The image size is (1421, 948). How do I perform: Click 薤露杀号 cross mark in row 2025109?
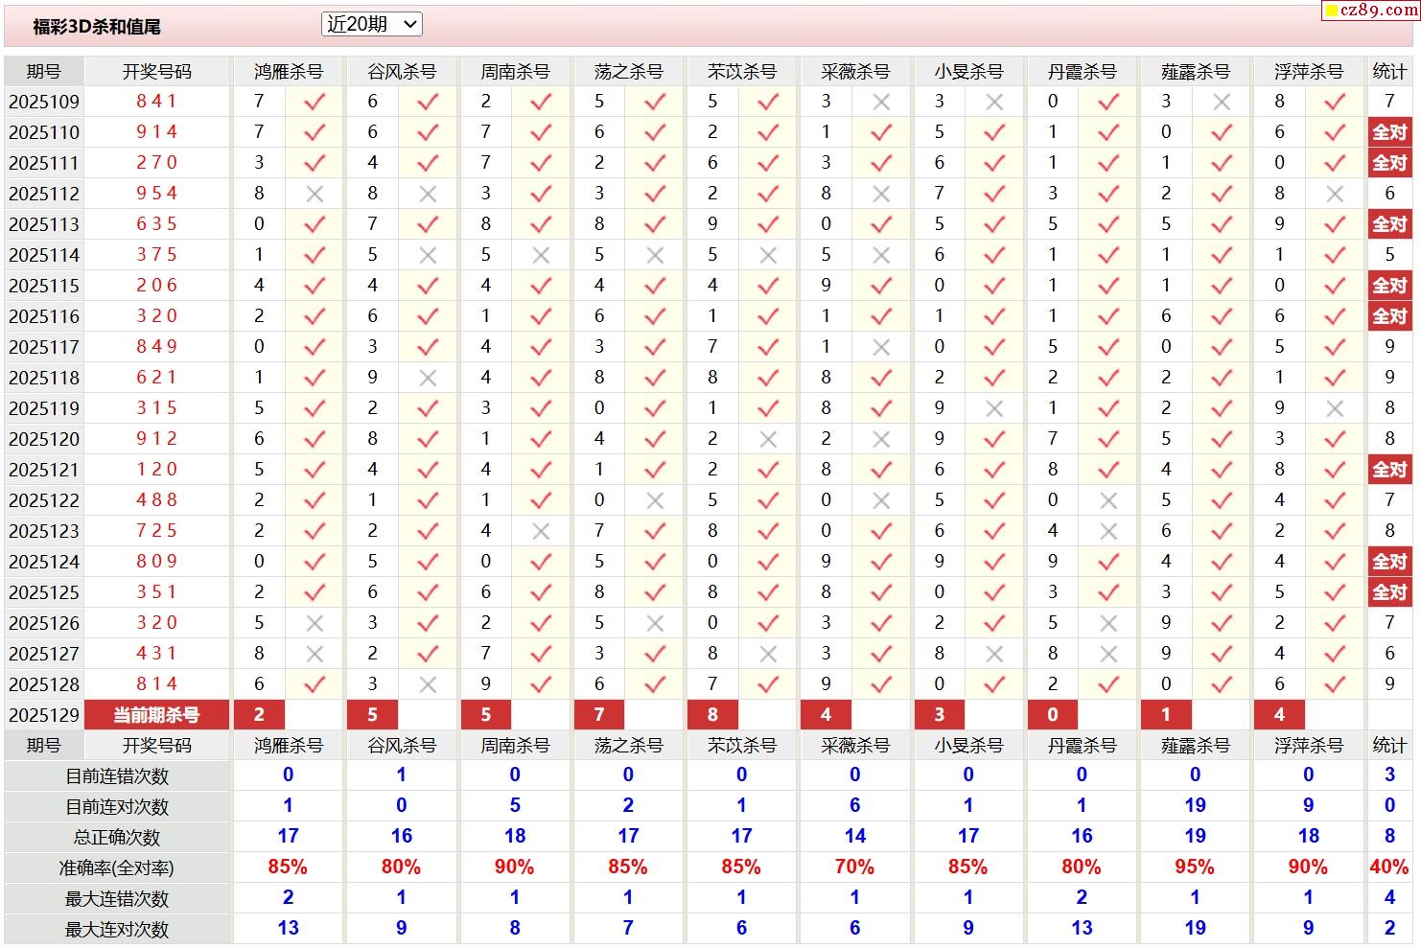(1222, 102)
